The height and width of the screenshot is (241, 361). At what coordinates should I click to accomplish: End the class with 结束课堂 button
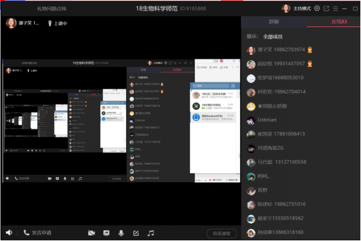click(x=221, y=233)
